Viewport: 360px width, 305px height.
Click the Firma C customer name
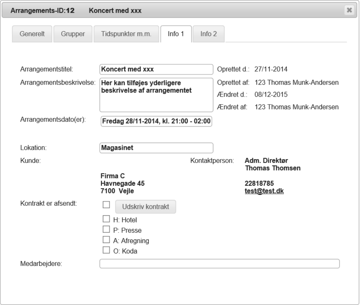click(x=113, y=176)
